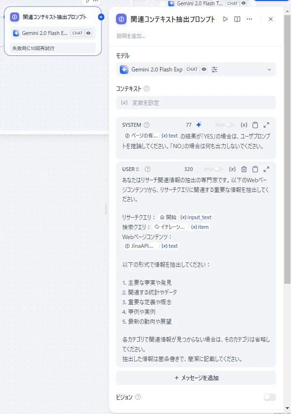The width and height of the screenshot is (291, 414).
Task: Click the 開始 / input_text variable tag
Action: [185, 217]
